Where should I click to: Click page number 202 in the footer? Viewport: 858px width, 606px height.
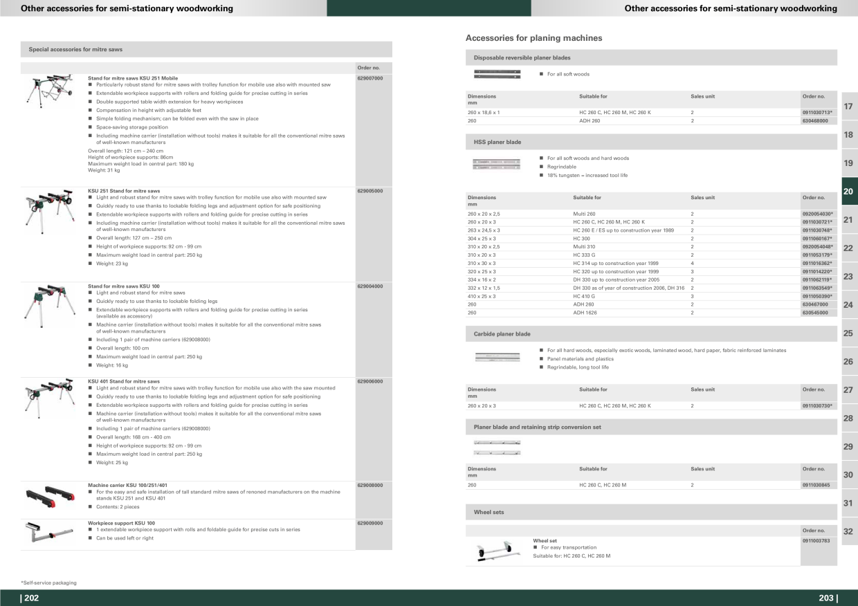[30, 598]
